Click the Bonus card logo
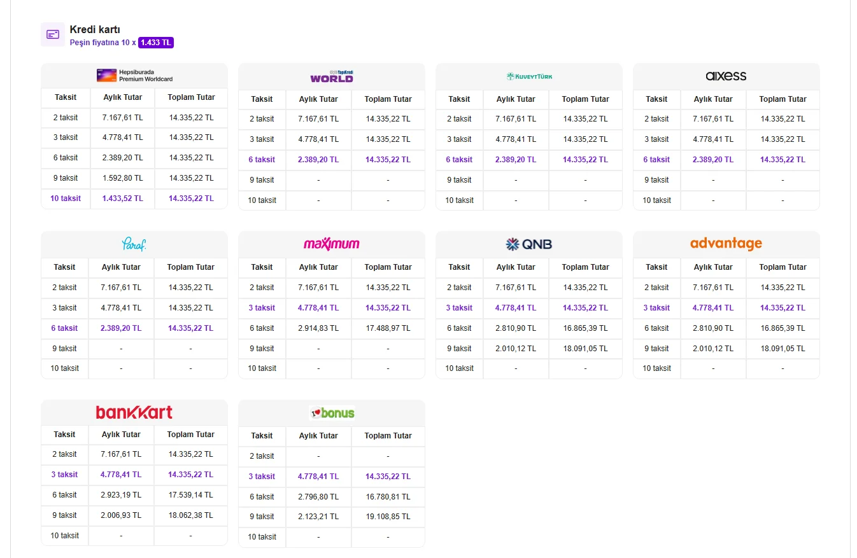Viewport: 857px width, 558px height. pos(331,413)
